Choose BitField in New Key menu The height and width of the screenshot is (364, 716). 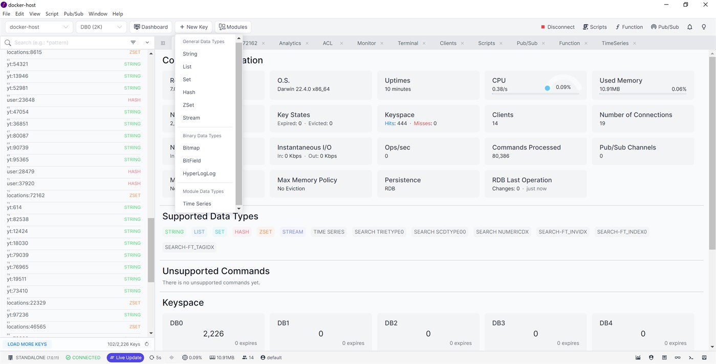pos(192,161)
